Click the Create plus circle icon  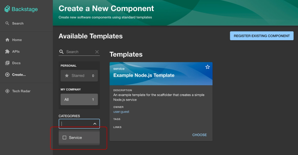tap(7, 75)
